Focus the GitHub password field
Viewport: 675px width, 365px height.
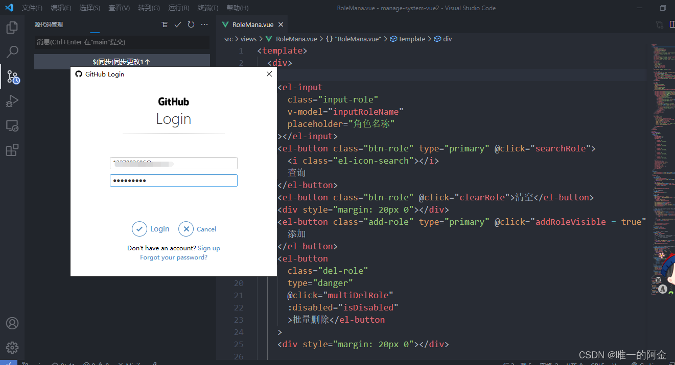pyautogui.click(x=174, y=180)
